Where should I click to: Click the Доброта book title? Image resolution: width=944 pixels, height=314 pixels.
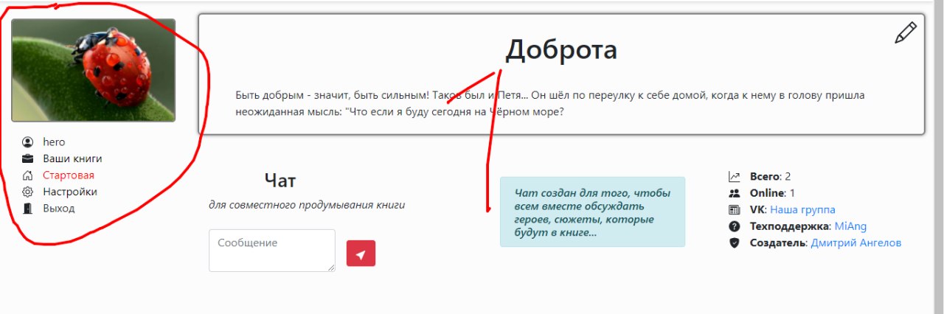(x=560, y=50)
